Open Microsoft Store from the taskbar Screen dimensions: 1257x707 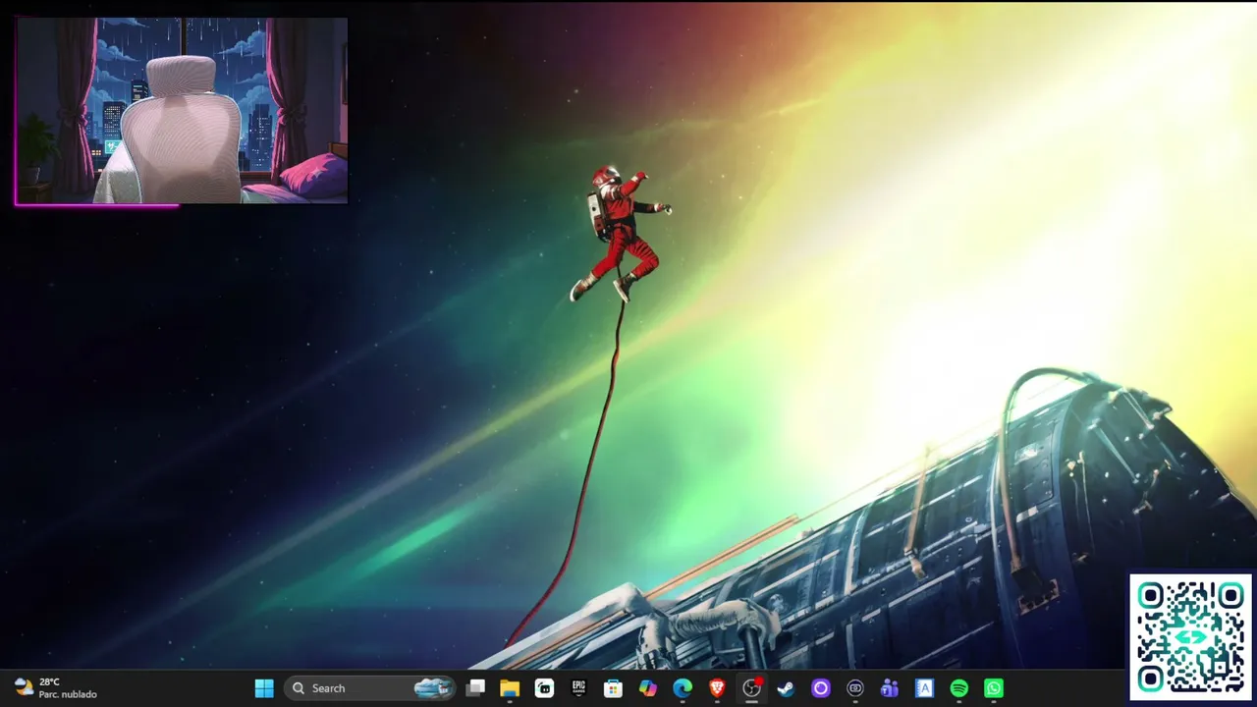click(x=613, y=688)
